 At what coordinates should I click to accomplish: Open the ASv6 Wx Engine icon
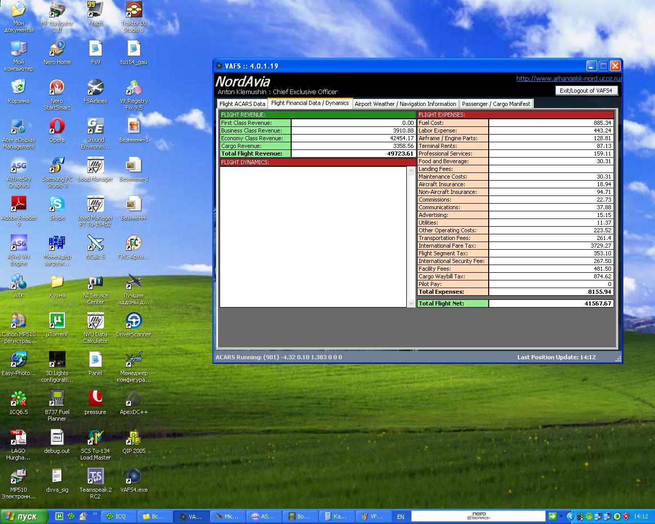(18, 250)
